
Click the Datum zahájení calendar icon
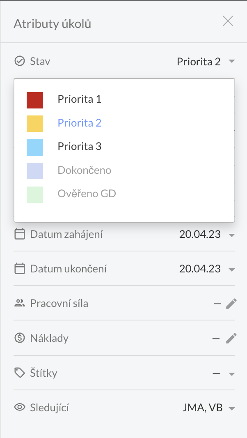19,235
